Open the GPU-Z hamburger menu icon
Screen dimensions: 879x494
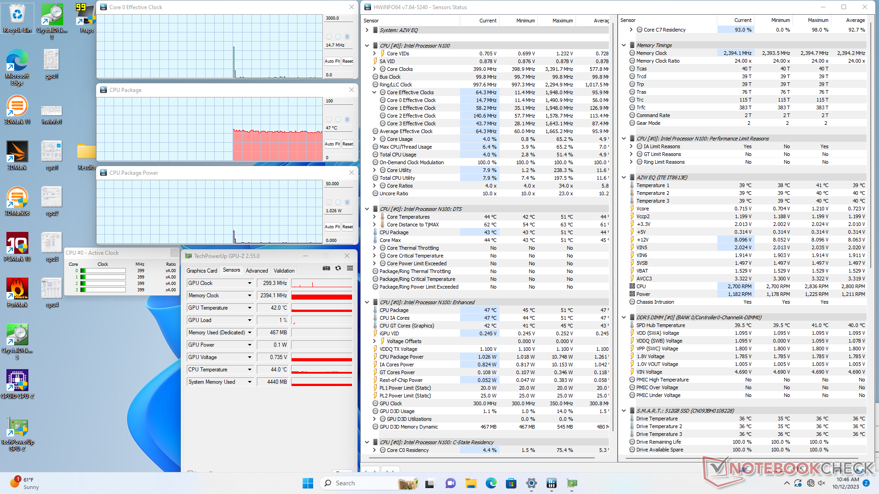point(350,268)
